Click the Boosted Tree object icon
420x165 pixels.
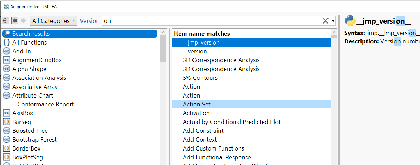point(6,131)
